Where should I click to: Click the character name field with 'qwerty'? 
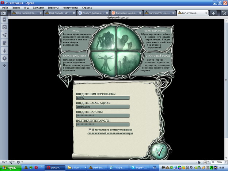click(x=103, y=98)
